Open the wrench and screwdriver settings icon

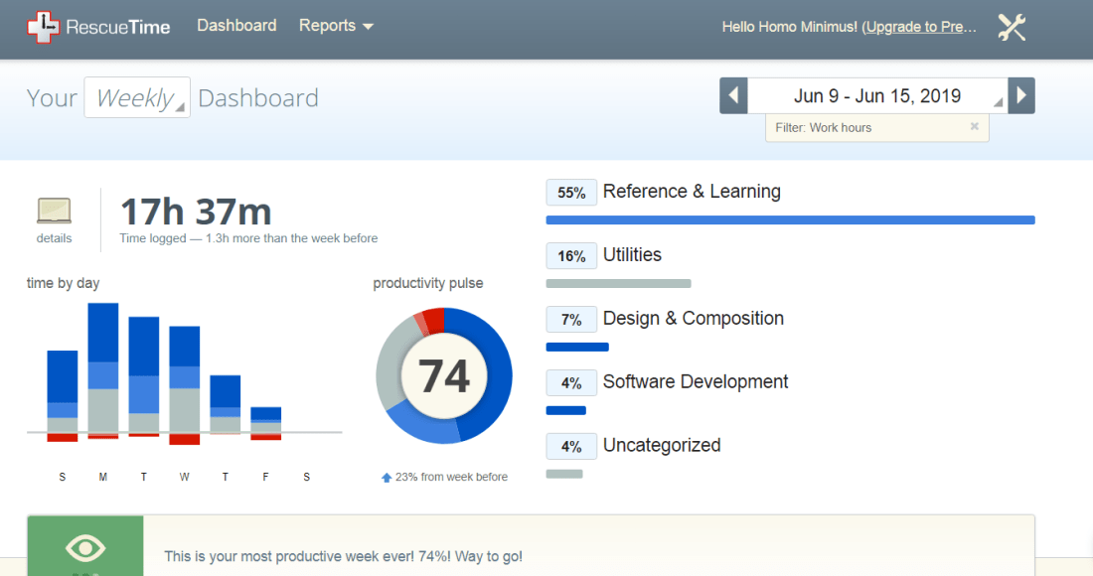(1012, 27)
